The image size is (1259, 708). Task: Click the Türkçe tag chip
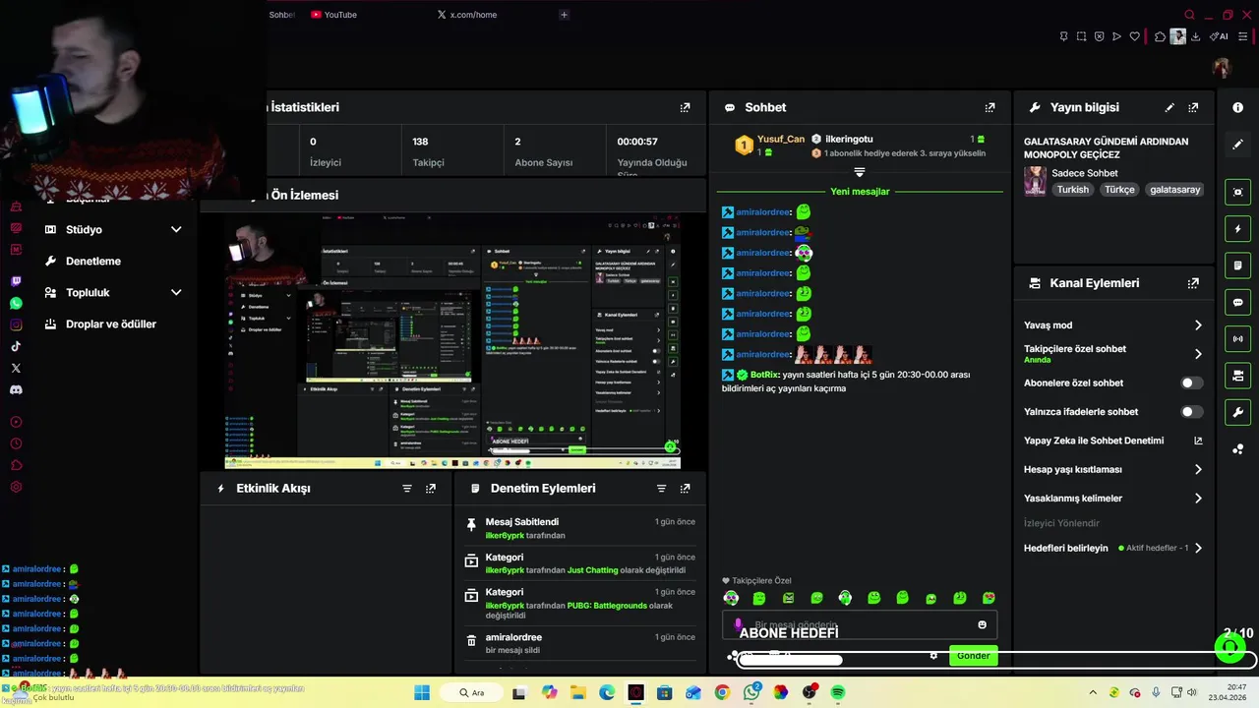1119,190
